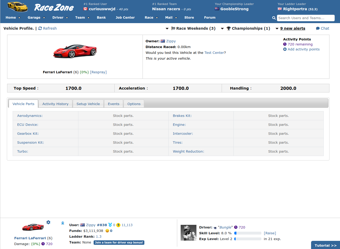The width and height of the screenshot is (340, 249).
Task: Click the [Raise] skill level link
Action: tap(270, 233)
